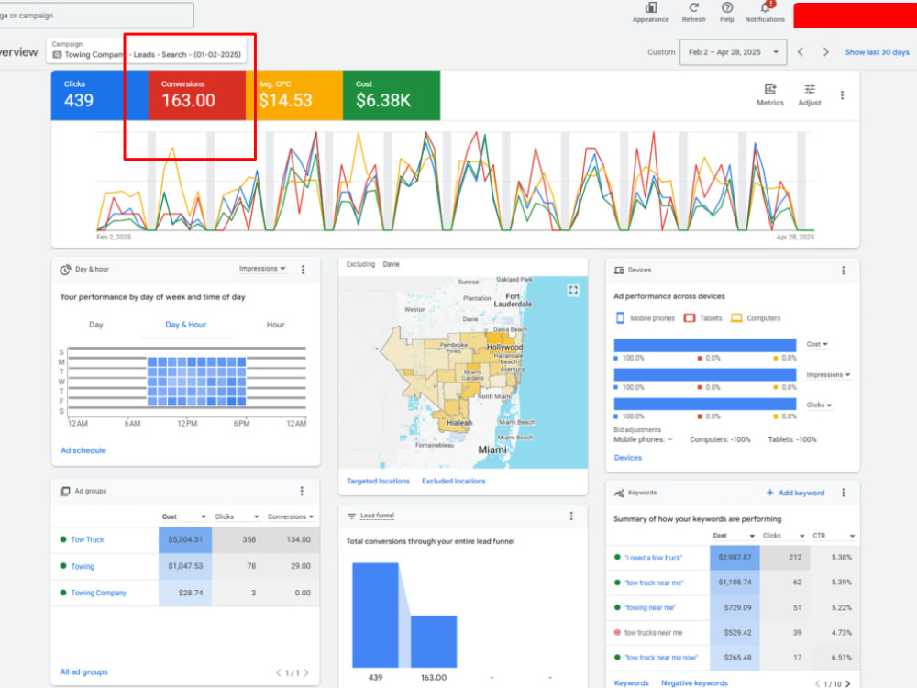This screenshot has height=688, width=917.
Task: Select the Clicks scorecard tile
Action: [99, 95]
